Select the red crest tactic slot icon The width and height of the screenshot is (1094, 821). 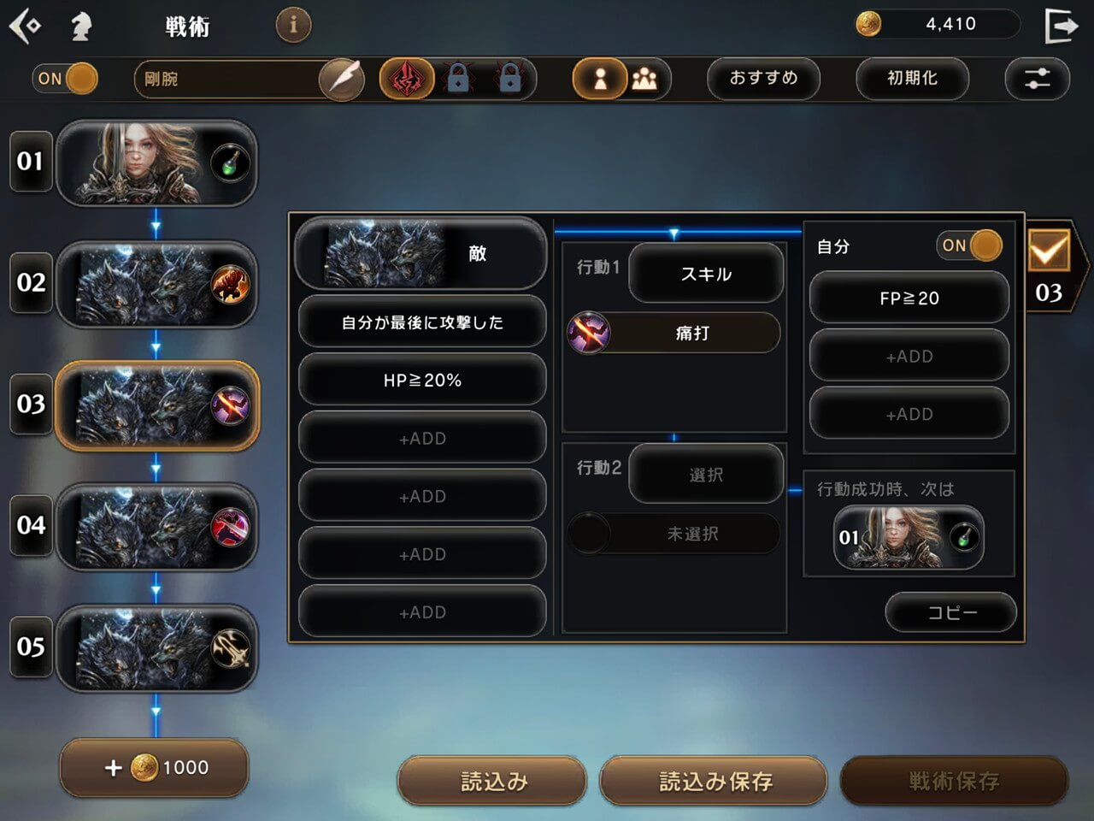pos(407,80)
